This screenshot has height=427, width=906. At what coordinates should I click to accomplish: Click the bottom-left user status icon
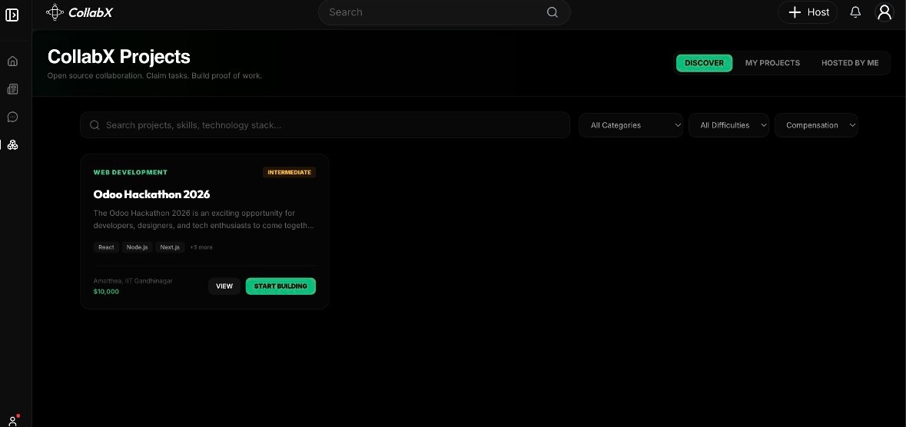[13, 420]
